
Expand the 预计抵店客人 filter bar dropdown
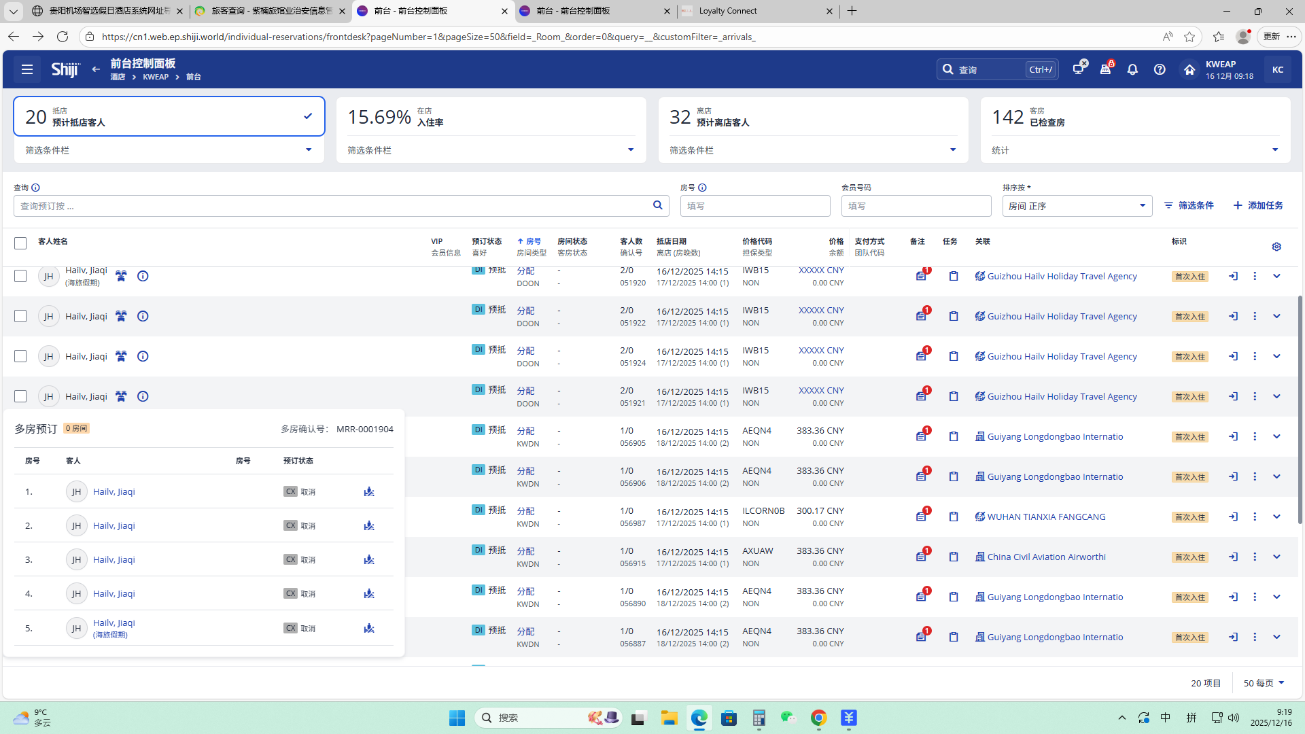(308, 150)
